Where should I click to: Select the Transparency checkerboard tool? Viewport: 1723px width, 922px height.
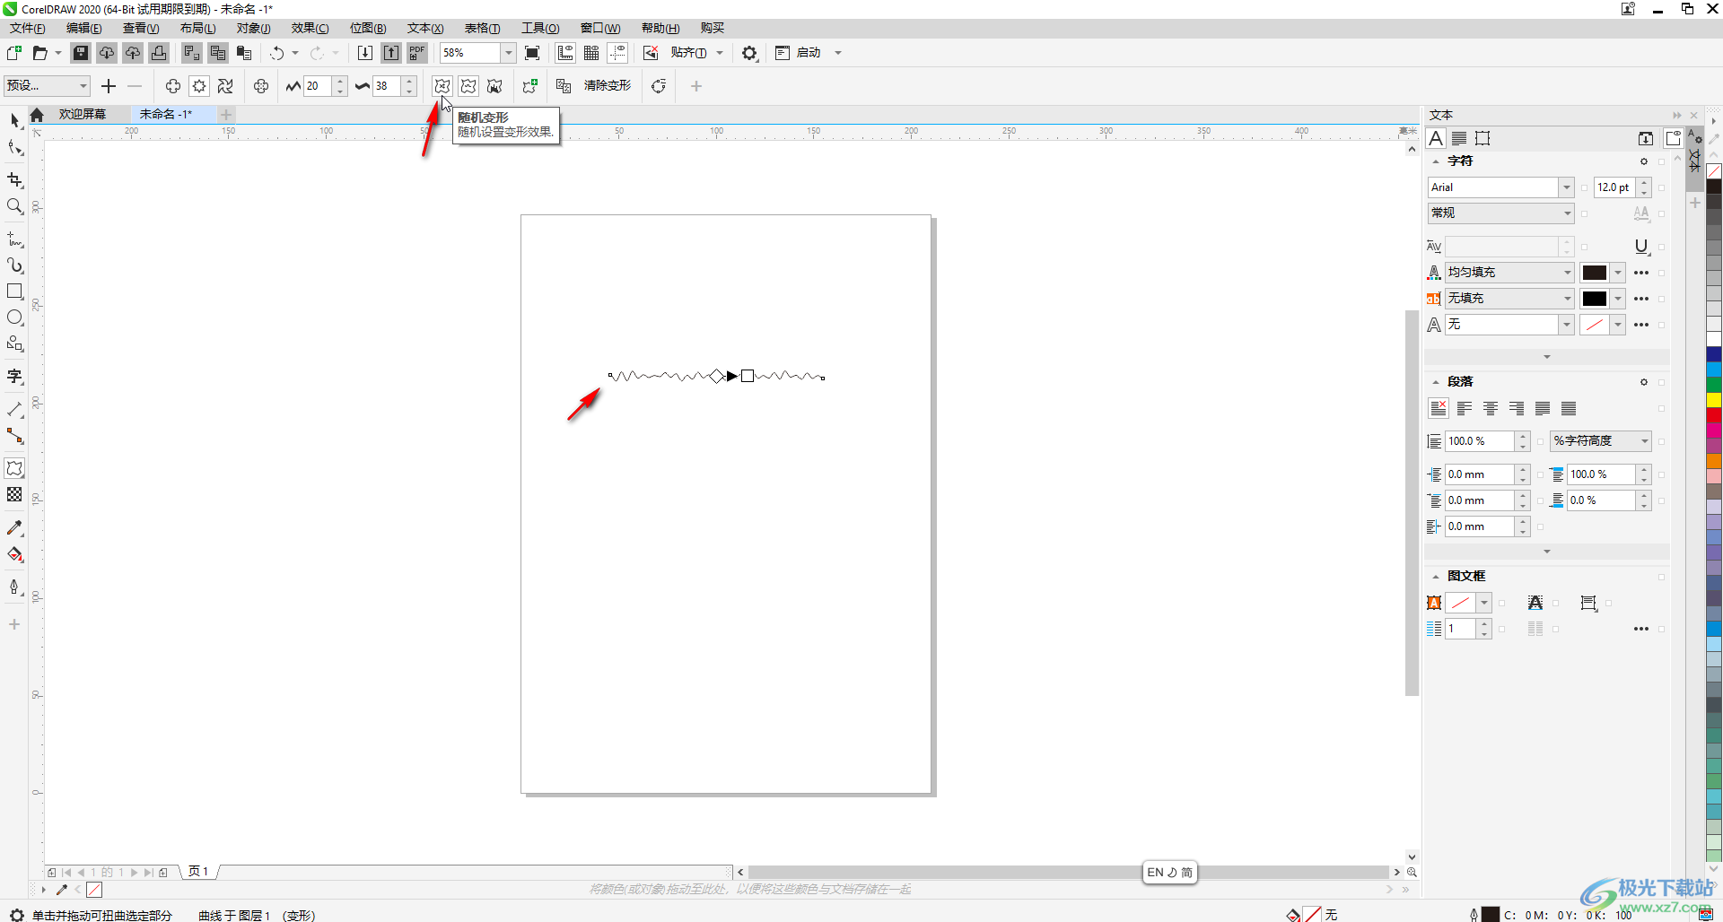point(14,494)
